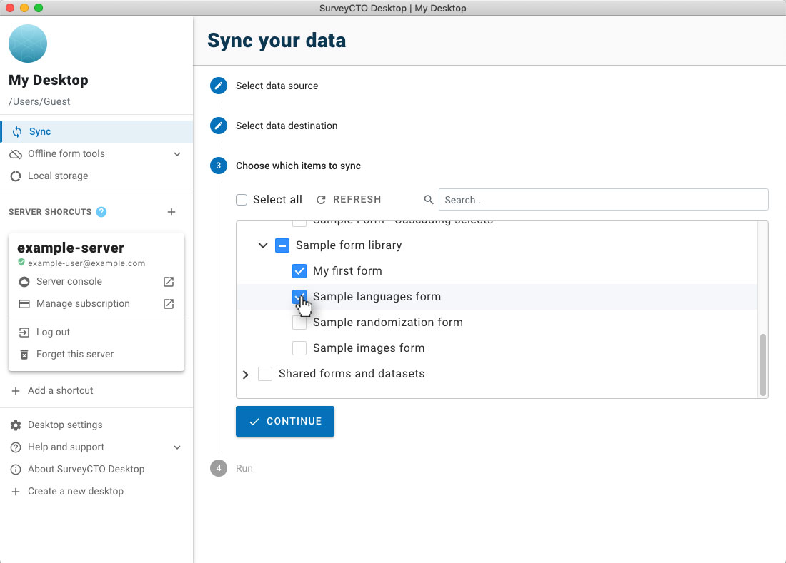Check the Sample images form checkbox
The image size is (786, 563).
[299, 348]
